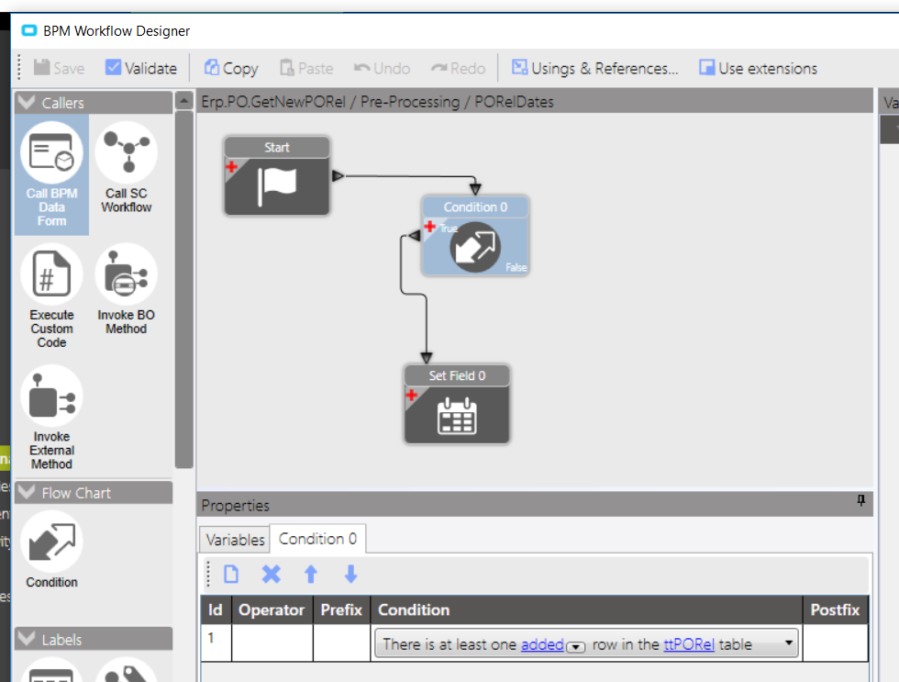Click Redo in the toolbar
Viewport: 899px width, 682px height.
point(458,68)
